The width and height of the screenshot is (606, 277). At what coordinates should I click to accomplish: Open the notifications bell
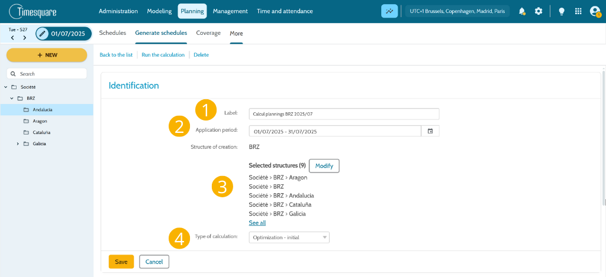(x=522, y=11)
